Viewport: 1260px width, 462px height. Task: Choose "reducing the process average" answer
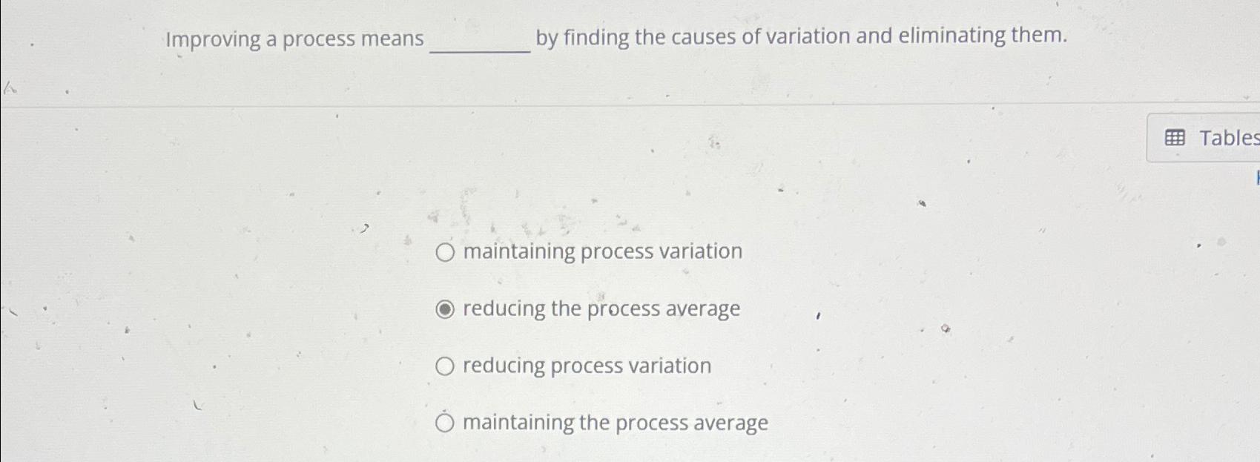click(446, 309)
